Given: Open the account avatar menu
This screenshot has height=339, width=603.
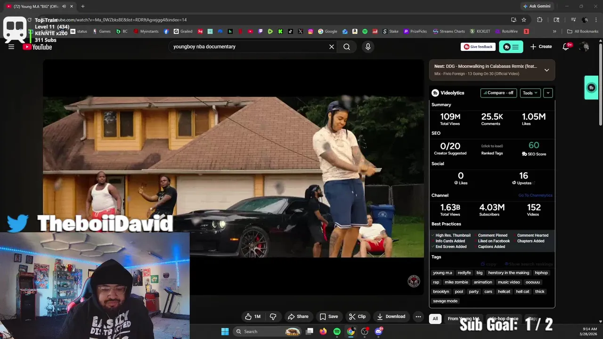Looking at the screenshot, I should tap(585, 47).
